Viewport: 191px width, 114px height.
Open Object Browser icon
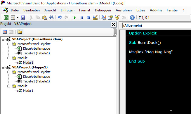tap(117, 18)
